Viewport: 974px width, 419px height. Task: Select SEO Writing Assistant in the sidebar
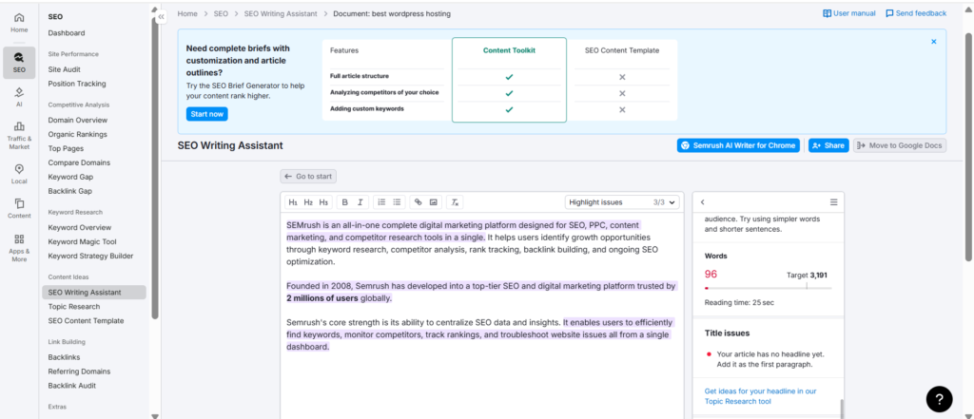click(94, 293)
